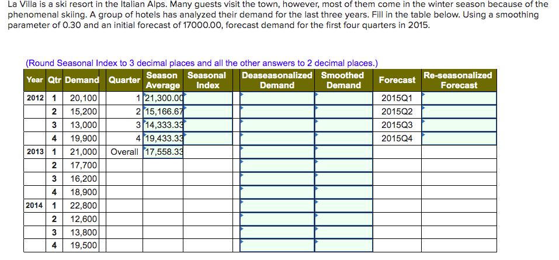Select Deseasonalized Demand field for 2013 Q2
The width and height of the screenshot is (559, 260).
(277, 165)
